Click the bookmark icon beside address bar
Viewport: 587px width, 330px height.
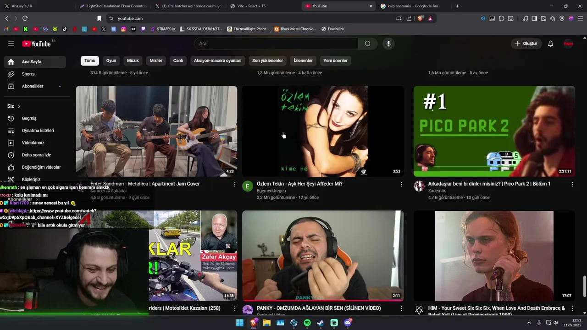pyautogui.click(x=99, y=18)
